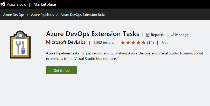Click the third rating star
This screenshot has height=106, width=210.
coord(133,43)
